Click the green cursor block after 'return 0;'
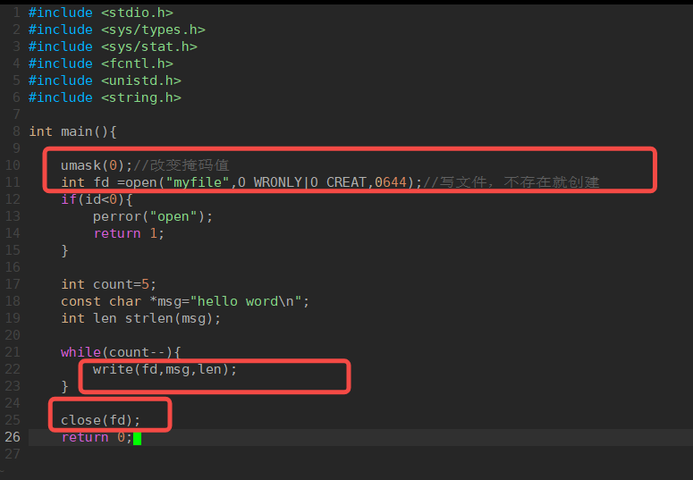This screenshot has height=480, width=693. point(137,439)
